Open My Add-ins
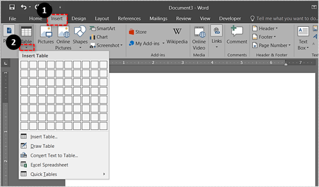Screen dimensions: 319x187 pos(144,43)
